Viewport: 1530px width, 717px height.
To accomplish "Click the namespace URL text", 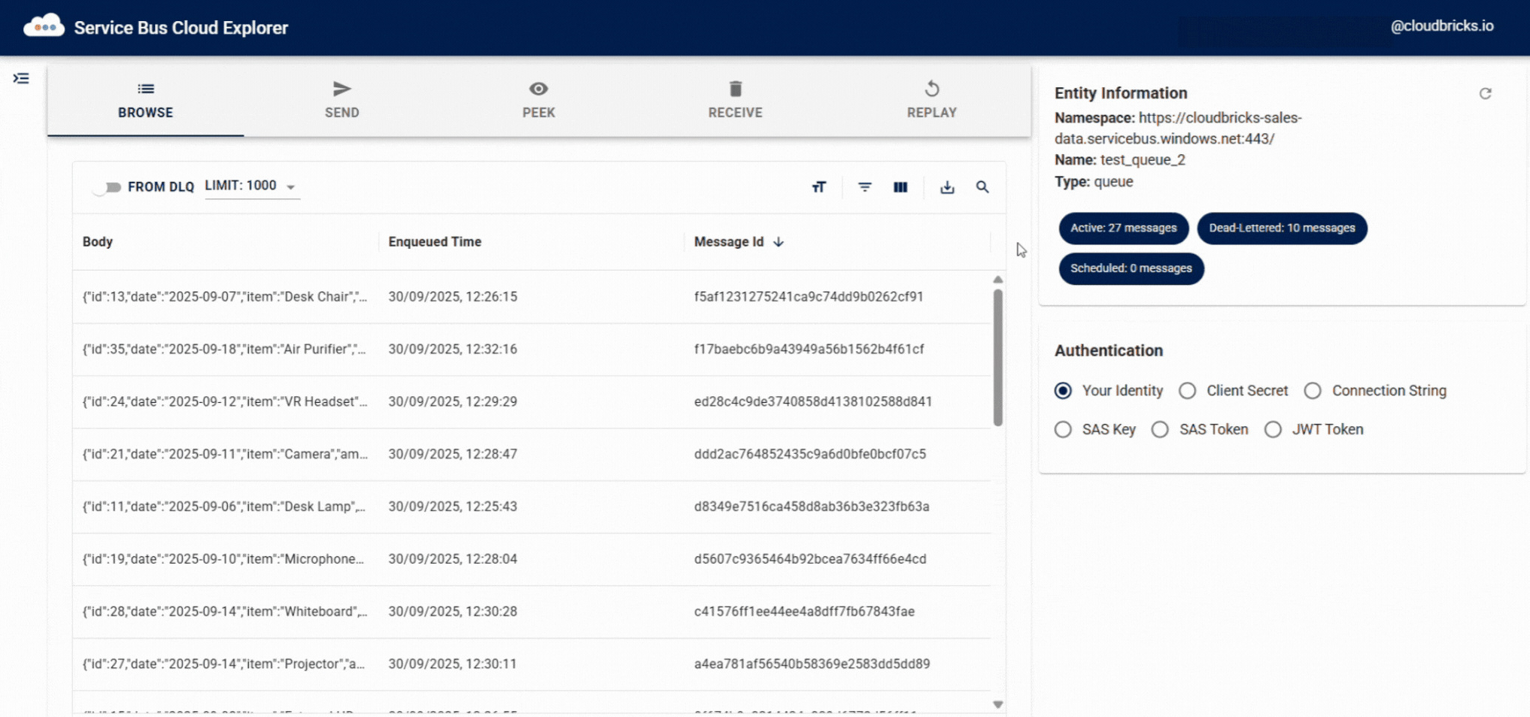I will [x=1178, y=129].
